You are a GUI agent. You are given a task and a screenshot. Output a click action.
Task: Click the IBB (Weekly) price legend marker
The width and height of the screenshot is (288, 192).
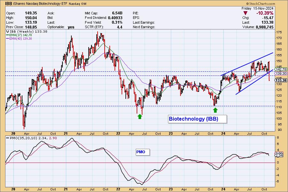[8, 31]
